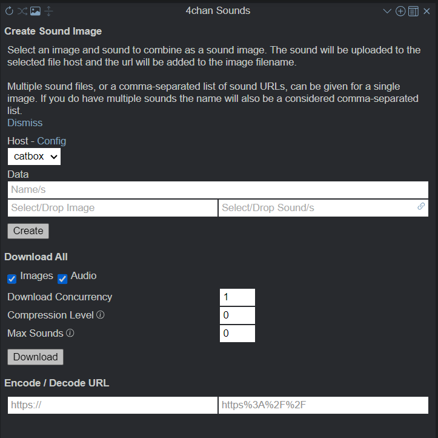438x438 pixels.
Task: Click Max Sounds info icon
Action: (x=70, y=333)
